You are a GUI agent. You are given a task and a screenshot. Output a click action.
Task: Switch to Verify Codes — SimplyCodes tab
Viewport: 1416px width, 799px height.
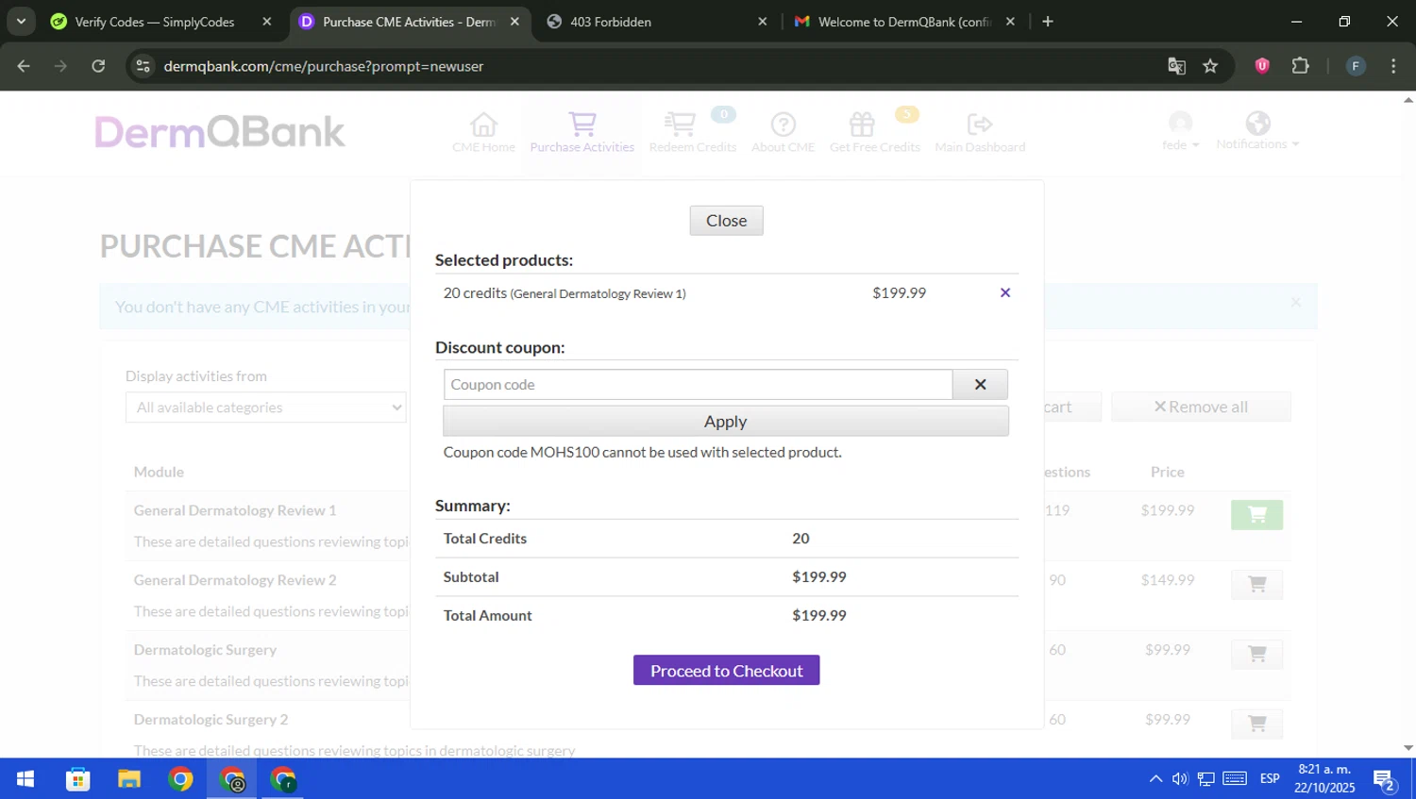[155, 22]
